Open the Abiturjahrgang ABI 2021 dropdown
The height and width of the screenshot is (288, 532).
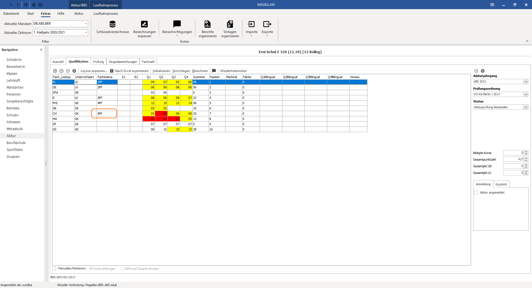(526, 82)
